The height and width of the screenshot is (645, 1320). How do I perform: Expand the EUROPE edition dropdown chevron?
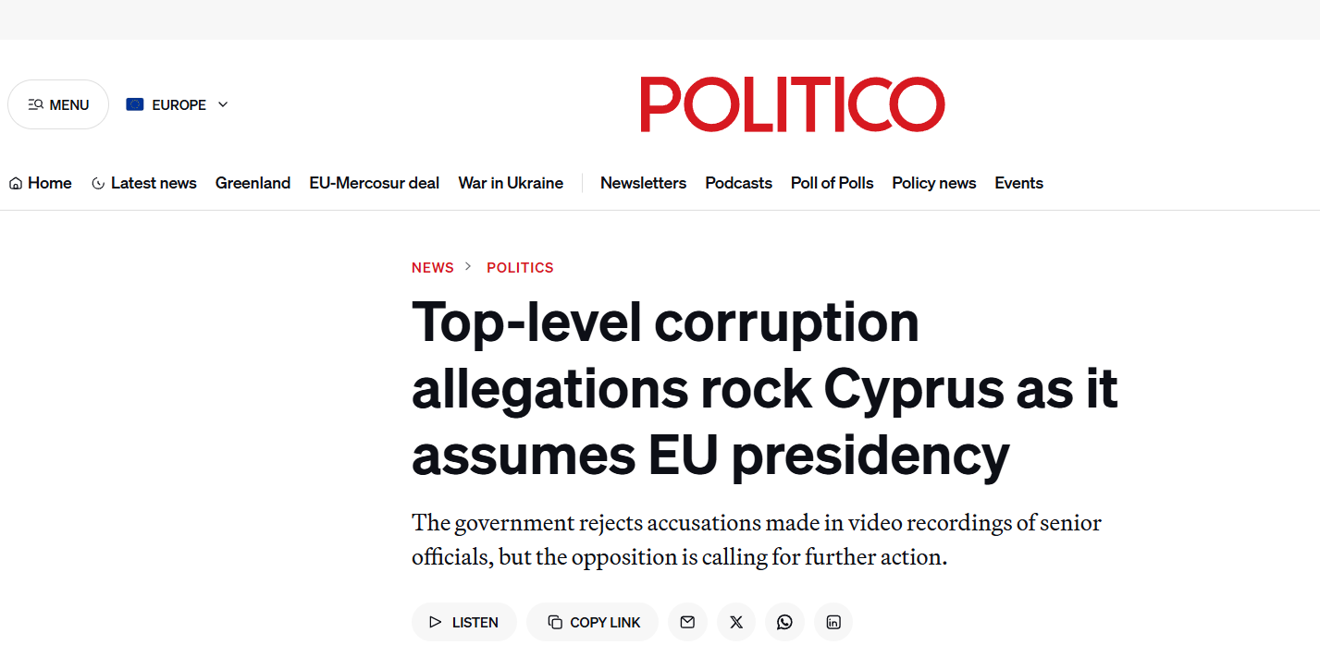point(223,104)
